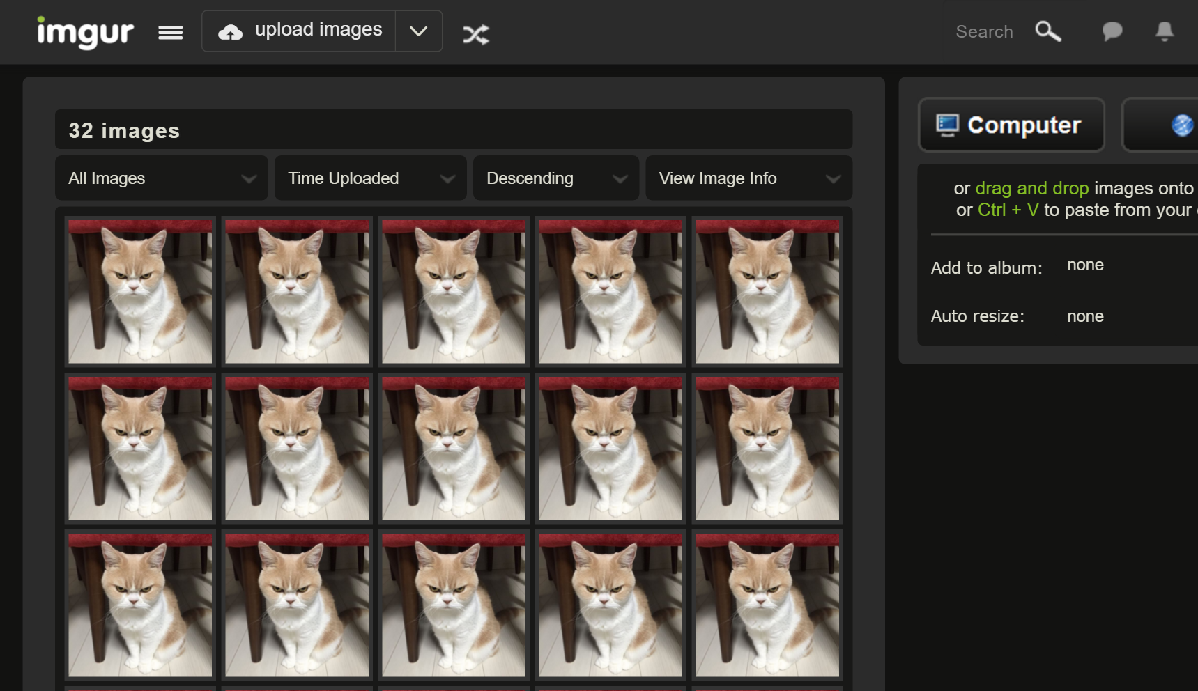Click the shuffle random icon
This screenshot has width=1198, height=691.
tap(476, 33)
